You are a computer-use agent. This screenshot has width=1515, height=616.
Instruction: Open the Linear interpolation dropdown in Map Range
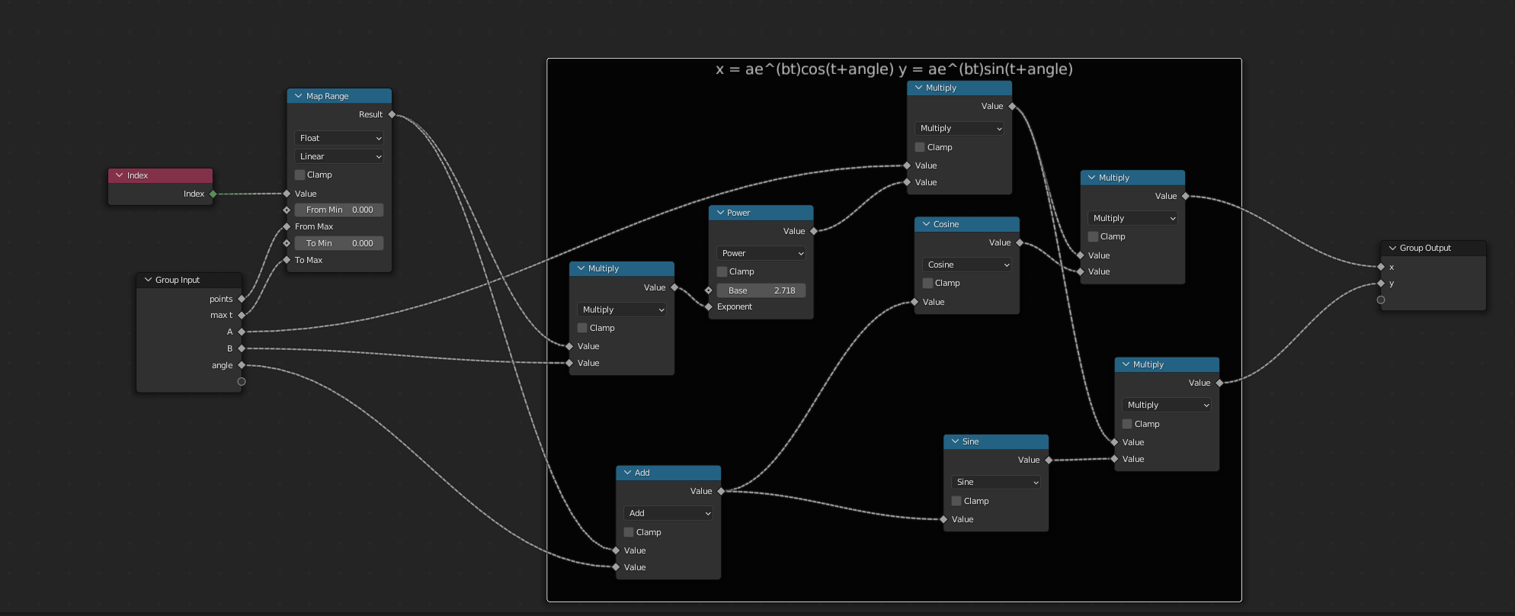[339, 156]
